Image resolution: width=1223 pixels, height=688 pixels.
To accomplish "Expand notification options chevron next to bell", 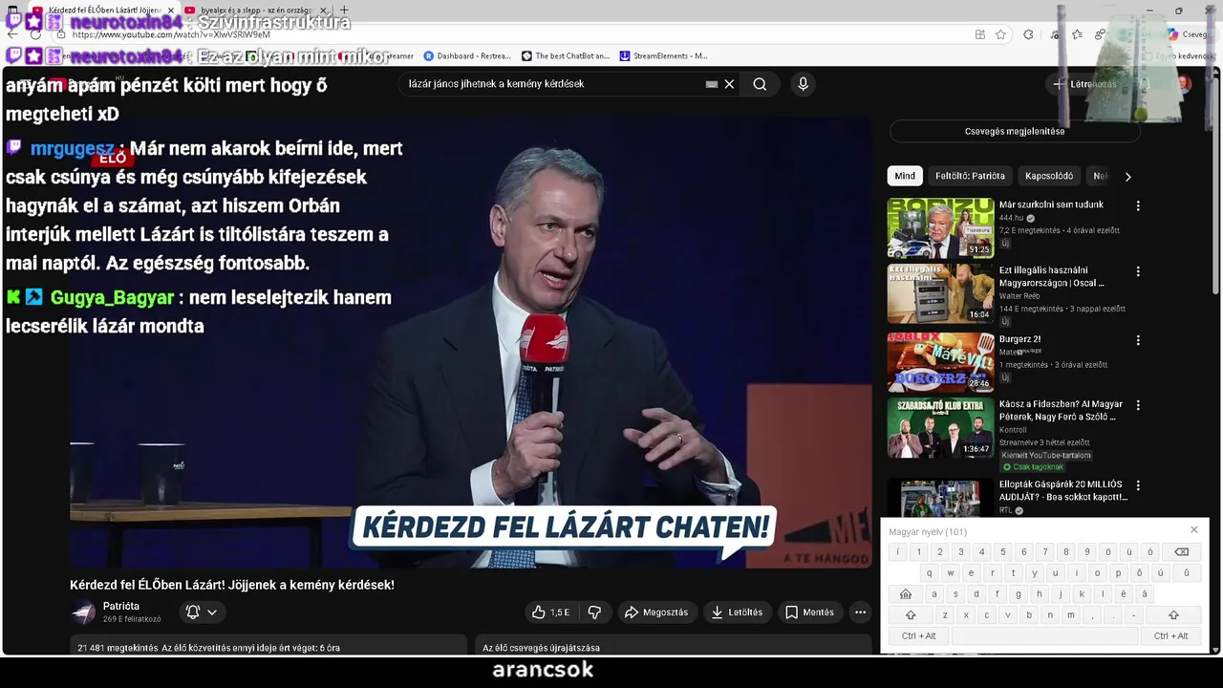I will (x=212, y=613).
